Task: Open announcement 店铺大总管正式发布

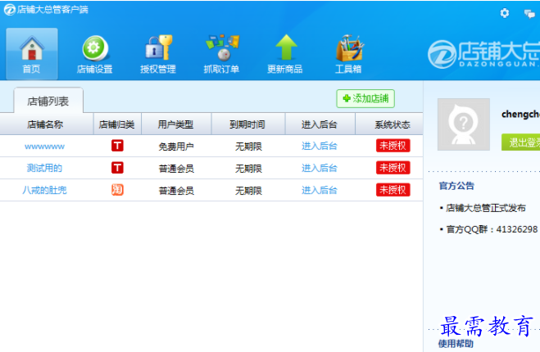Action: (486, 208)
